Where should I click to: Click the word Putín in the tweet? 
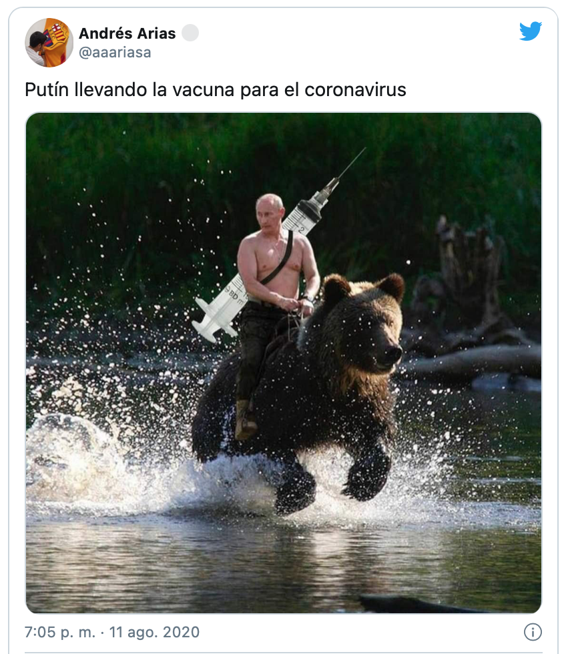(47, 89)
